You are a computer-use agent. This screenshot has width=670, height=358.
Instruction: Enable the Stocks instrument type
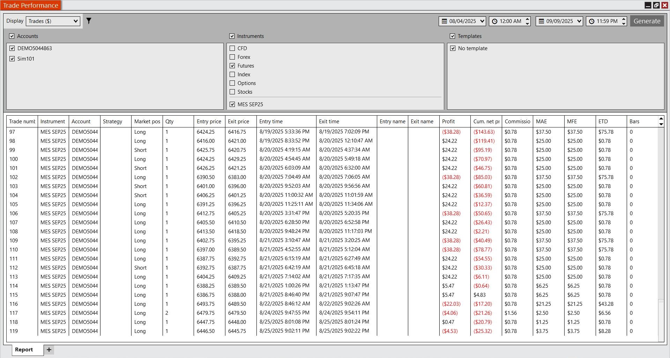232,92
